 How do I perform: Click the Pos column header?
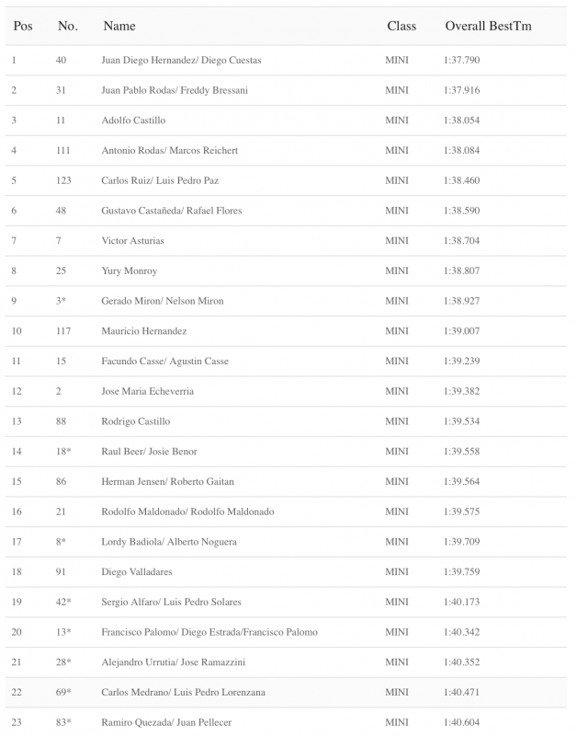(22, 27)
